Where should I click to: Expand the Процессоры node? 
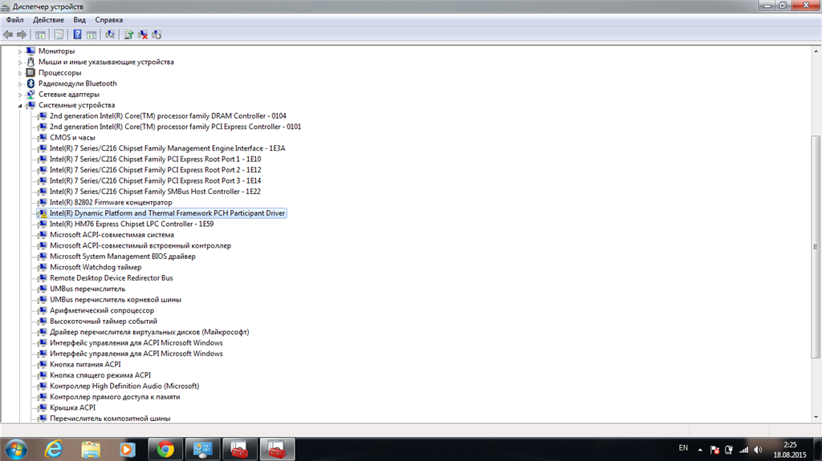tap(20, 73)
